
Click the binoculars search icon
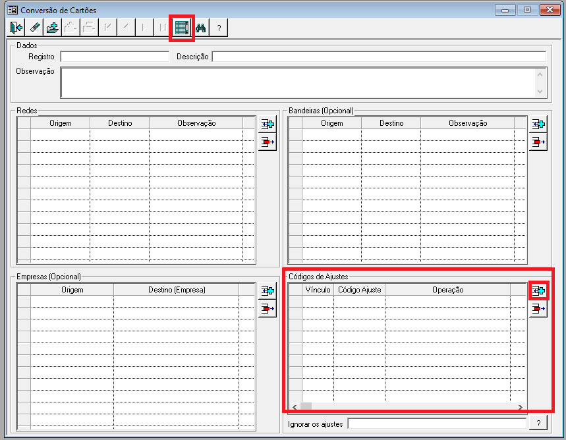coord(201,28)
